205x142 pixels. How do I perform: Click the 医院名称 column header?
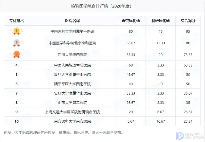click(72, 21)
